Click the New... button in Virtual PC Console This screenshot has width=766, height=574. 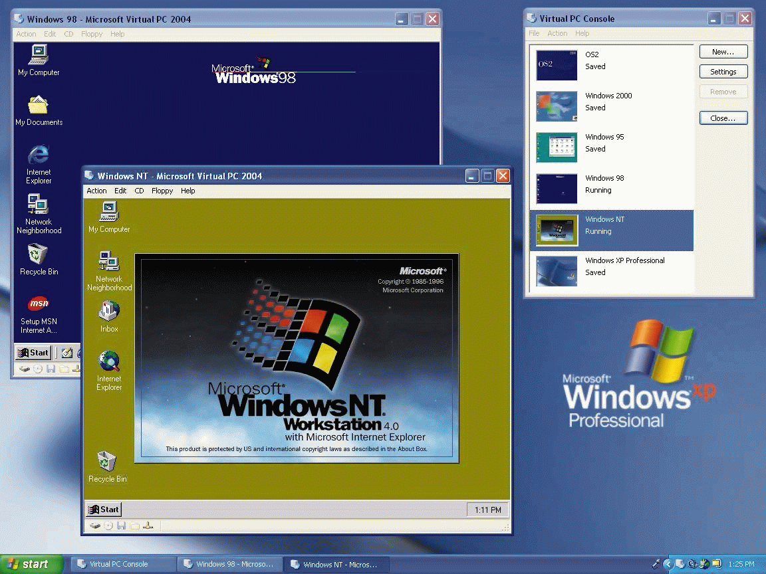pos(723,52)
